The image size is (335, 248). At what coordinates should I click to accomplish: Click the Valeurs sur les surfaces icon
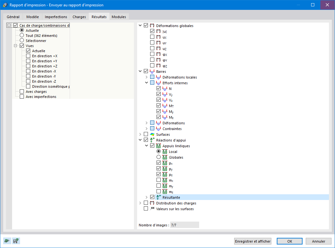tap(152, 209)
